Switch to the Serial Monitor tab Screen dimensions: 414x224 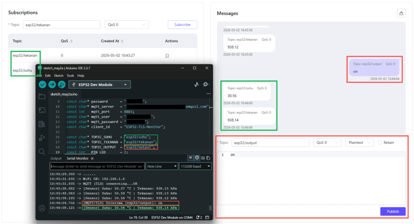pyautogui.click(x=77, y=158)
